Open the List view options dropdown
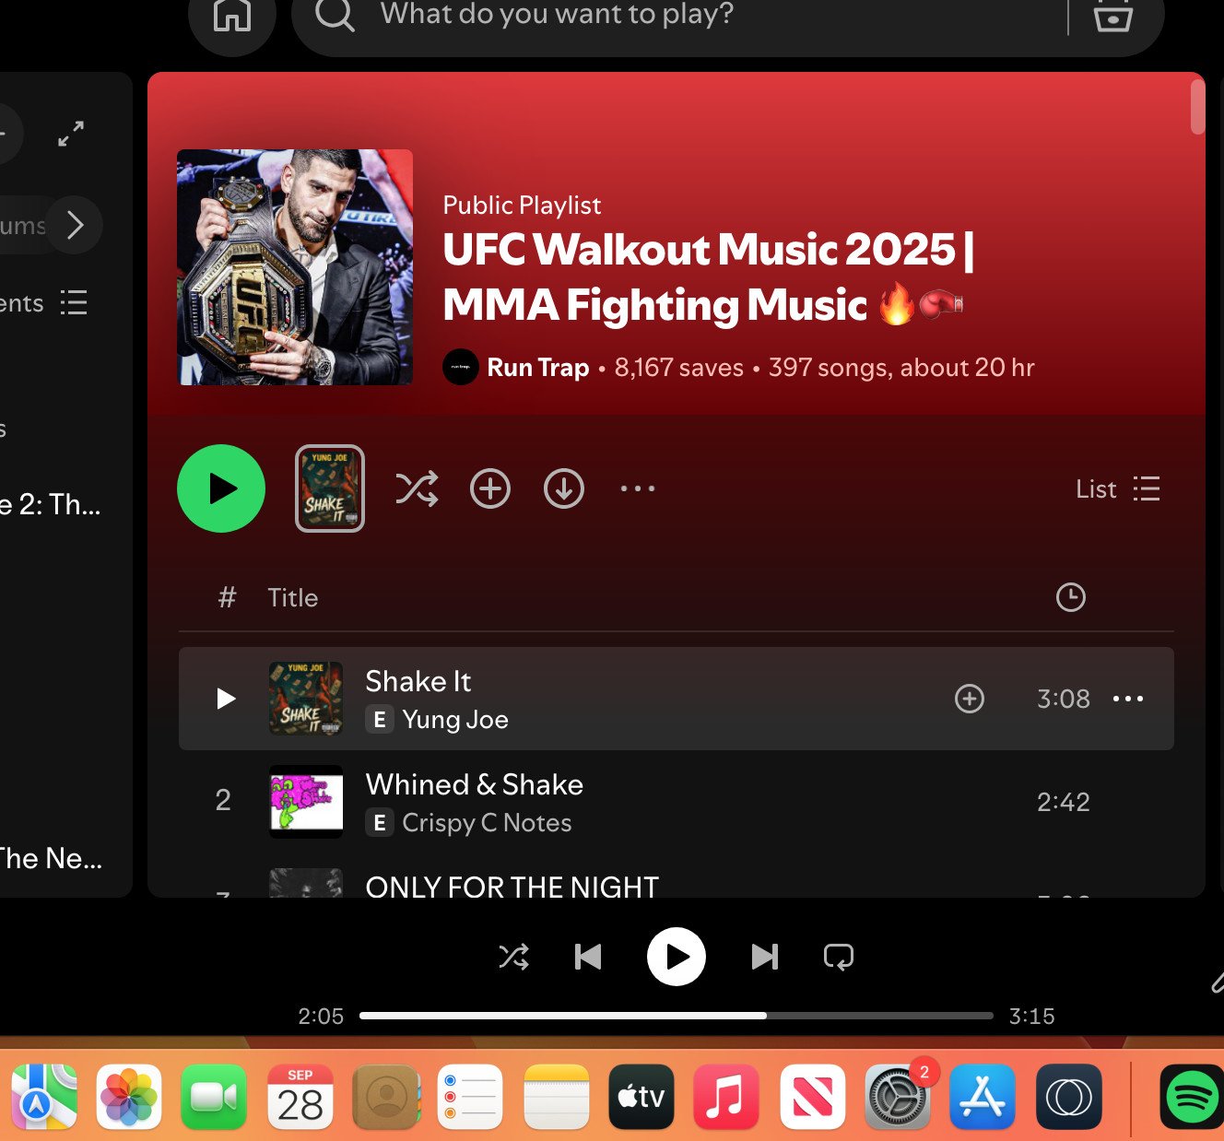 1118,488
